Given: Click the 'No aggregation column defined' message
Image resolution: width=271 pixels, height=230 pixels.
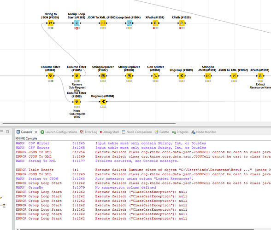Looking at the screenshot, I should 125,187.
